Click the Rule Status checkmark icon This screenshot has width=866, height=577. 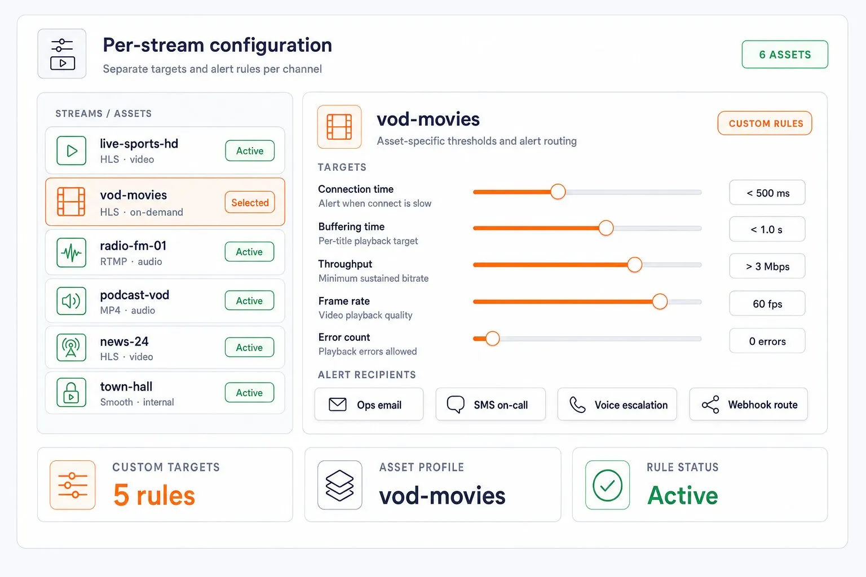pos(608,485)
